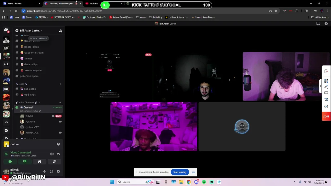The width and height of the screenshot is (331, 186).
Task: Stop streaming icon in Go Live panel
Action: tap(58, 144)
